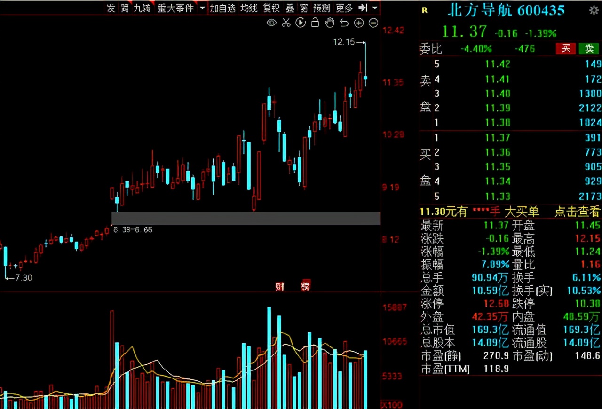Click the 点击查看 link for large orders
This screenshot has width=602, height=409.
[577, 212]
